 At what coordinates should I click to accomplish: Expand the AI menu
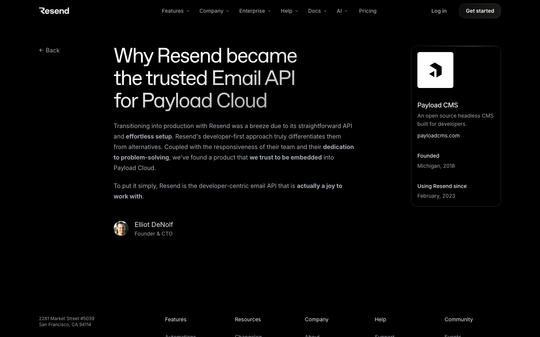(x=342, y=11)
